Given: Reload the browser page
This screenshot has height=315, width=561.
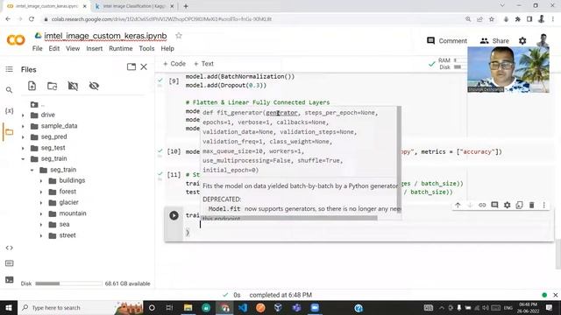Looking at the screenshot, I should pos(32,19).
